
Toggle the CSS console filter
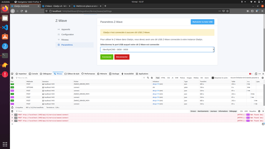click(x=241, y=111)
